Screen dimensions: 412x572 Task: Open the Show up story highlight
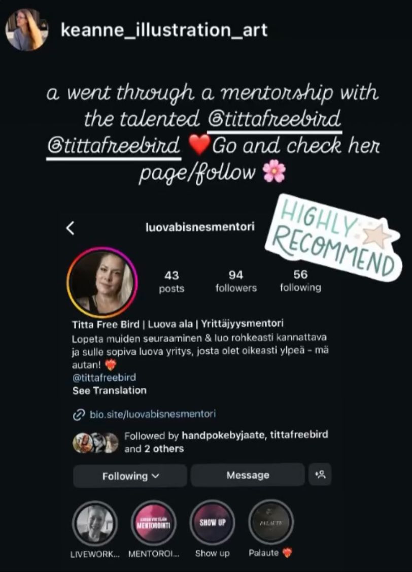(x=212, y=523)
